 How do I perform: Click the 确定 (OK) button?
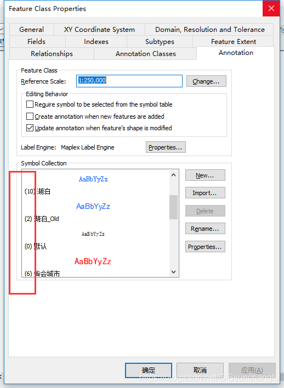pyautogui.click(x=149, y=370)
